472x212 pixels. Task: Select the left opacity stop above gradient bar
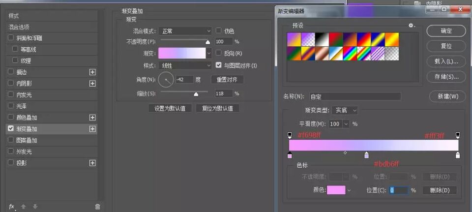(290, 135)
